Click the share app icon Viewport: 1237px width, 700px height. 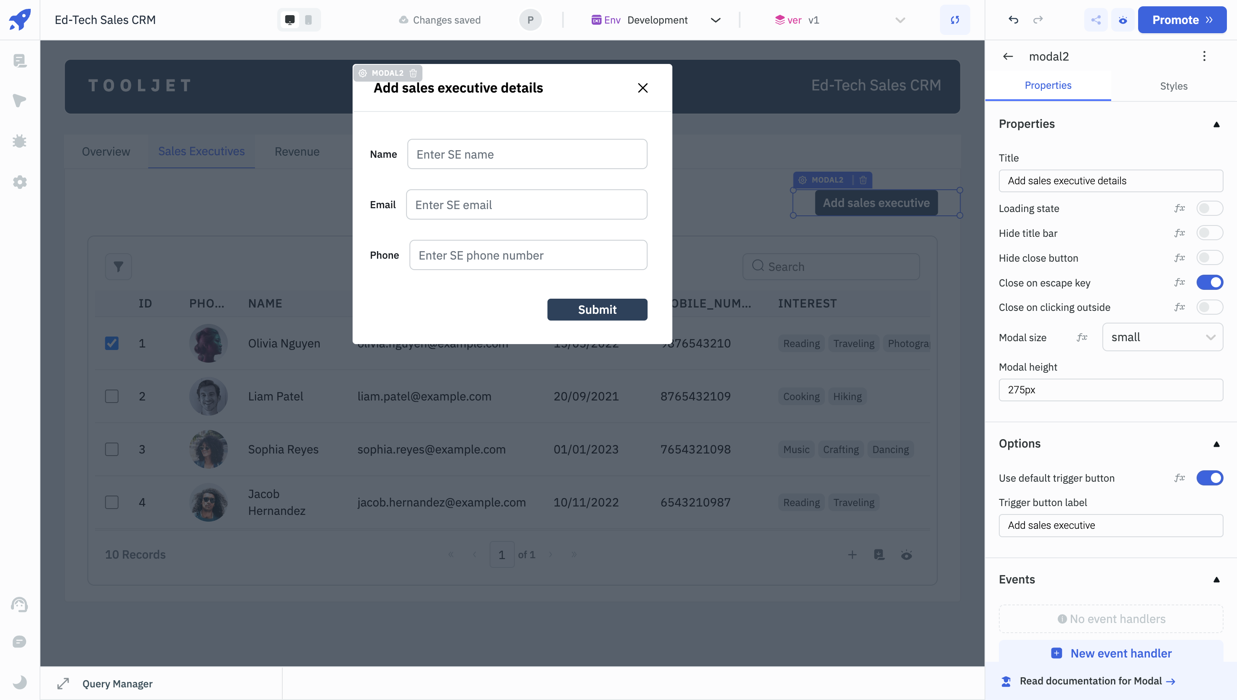(x=1096, y=20)
